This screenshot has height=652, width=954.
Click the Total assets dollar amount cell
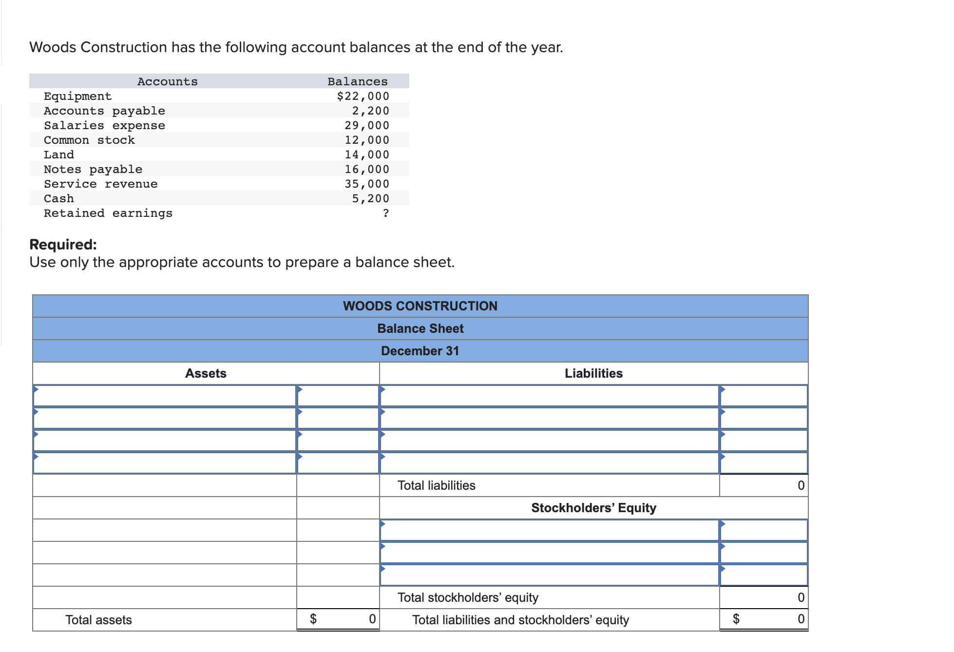tap(338, 619)
